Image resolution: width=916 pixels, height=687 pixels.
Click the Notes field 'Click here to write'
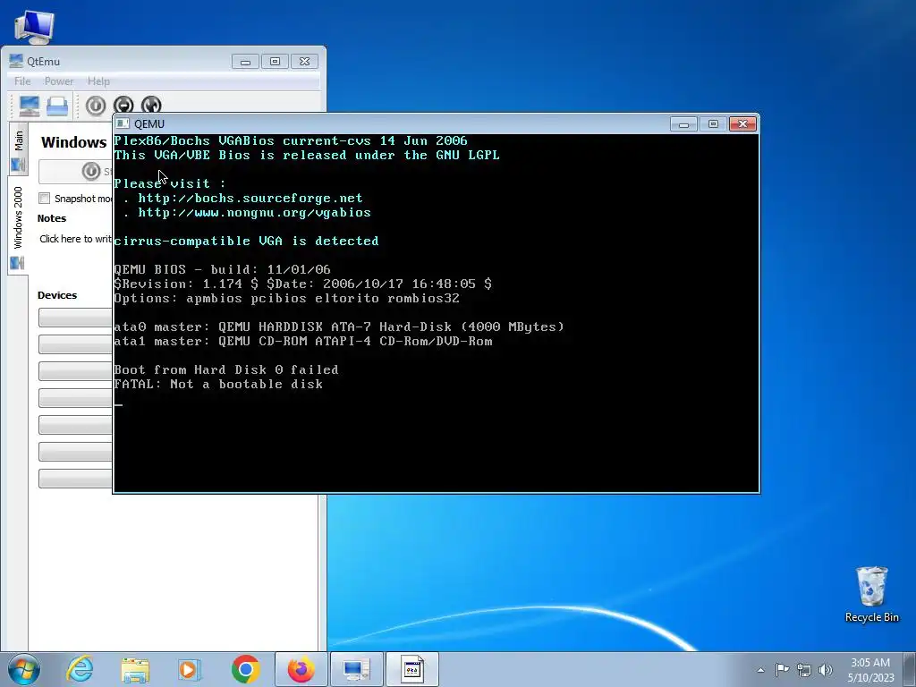tap(75, 239)
